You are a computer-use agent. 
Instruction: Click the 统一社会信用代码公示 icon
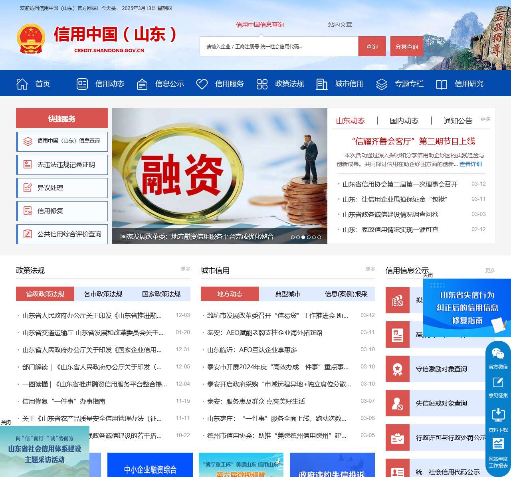pos(398,468)
